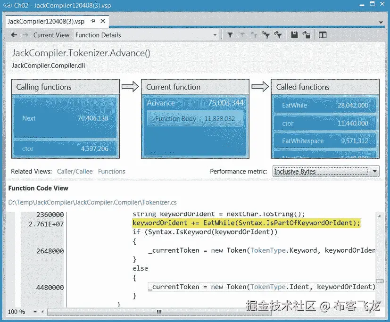Image resolution: width=390 pixels, height=322 pixels.
Task: Click the export report data icon
Action: (307, 35)
